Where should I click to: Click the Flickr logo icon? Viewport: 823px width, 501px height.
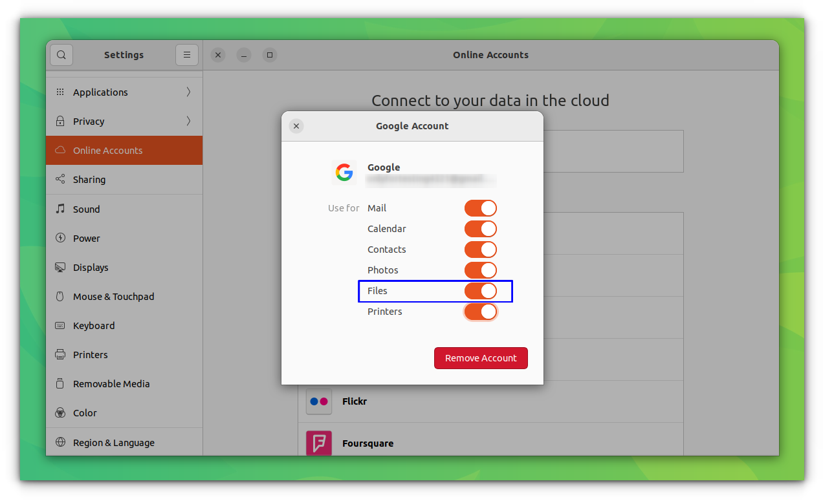[319, 401]
